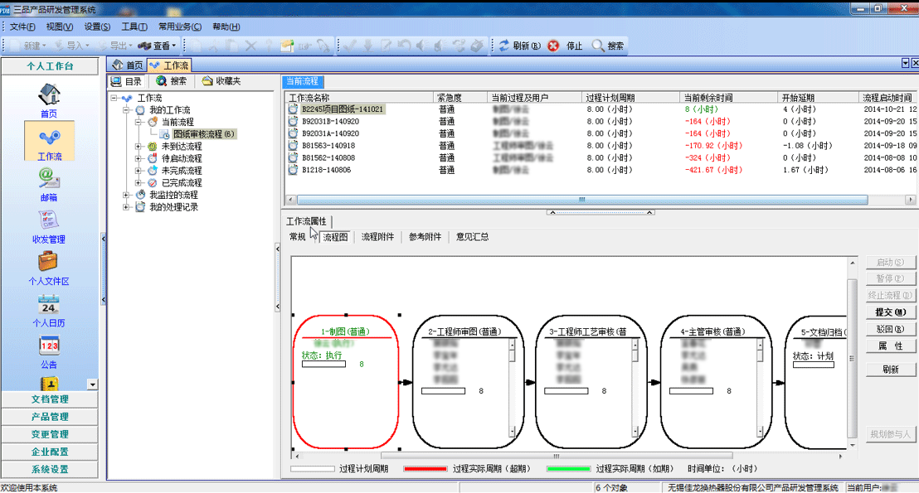Collapse the 我的工作流 tree node
The image size is (919, 493).
pyautogui.click(x=127, y=110)
